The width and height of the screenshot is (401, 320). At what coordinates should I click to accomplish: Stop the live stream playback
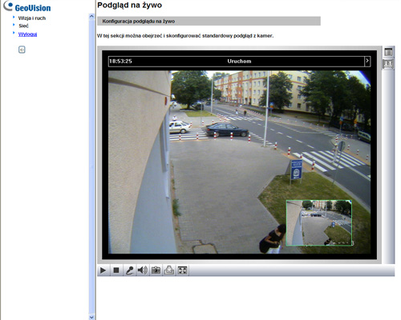(x=116, y=270)
